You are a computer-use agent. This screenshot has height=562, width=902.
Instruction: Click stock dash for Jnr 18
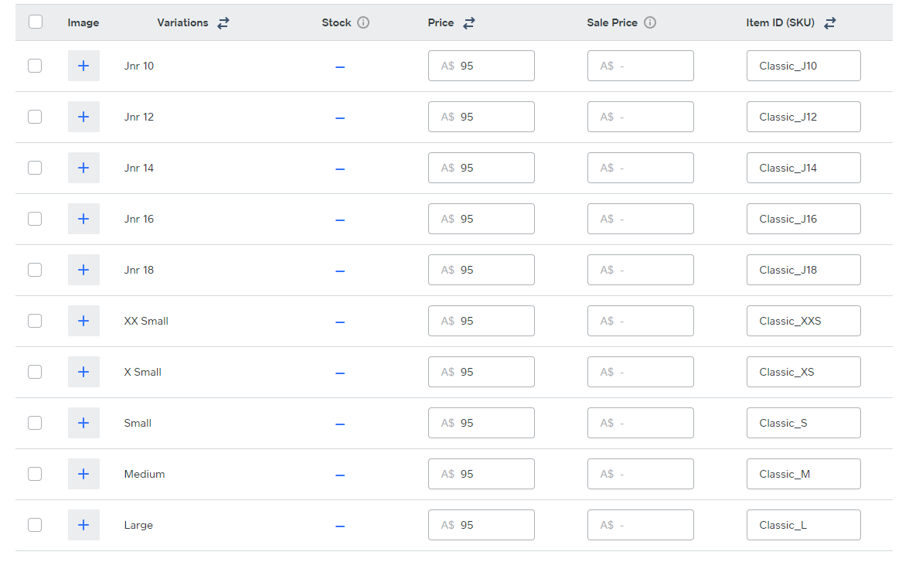click(340, 271)
